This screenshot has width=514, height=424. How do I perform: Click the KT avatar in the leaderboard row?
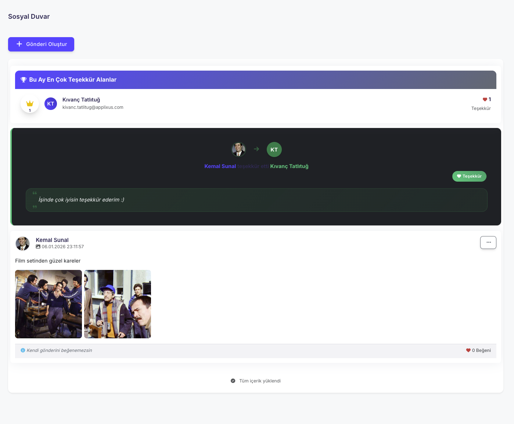51,104
